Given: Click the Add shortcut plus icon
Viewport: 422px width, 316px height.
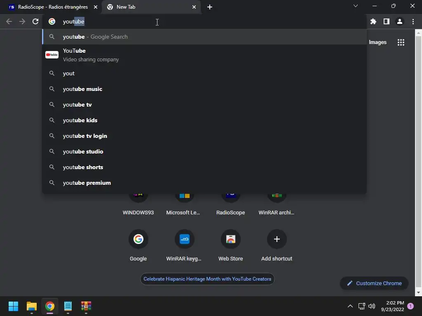Looking at the screenshot, I should (277, 239).
